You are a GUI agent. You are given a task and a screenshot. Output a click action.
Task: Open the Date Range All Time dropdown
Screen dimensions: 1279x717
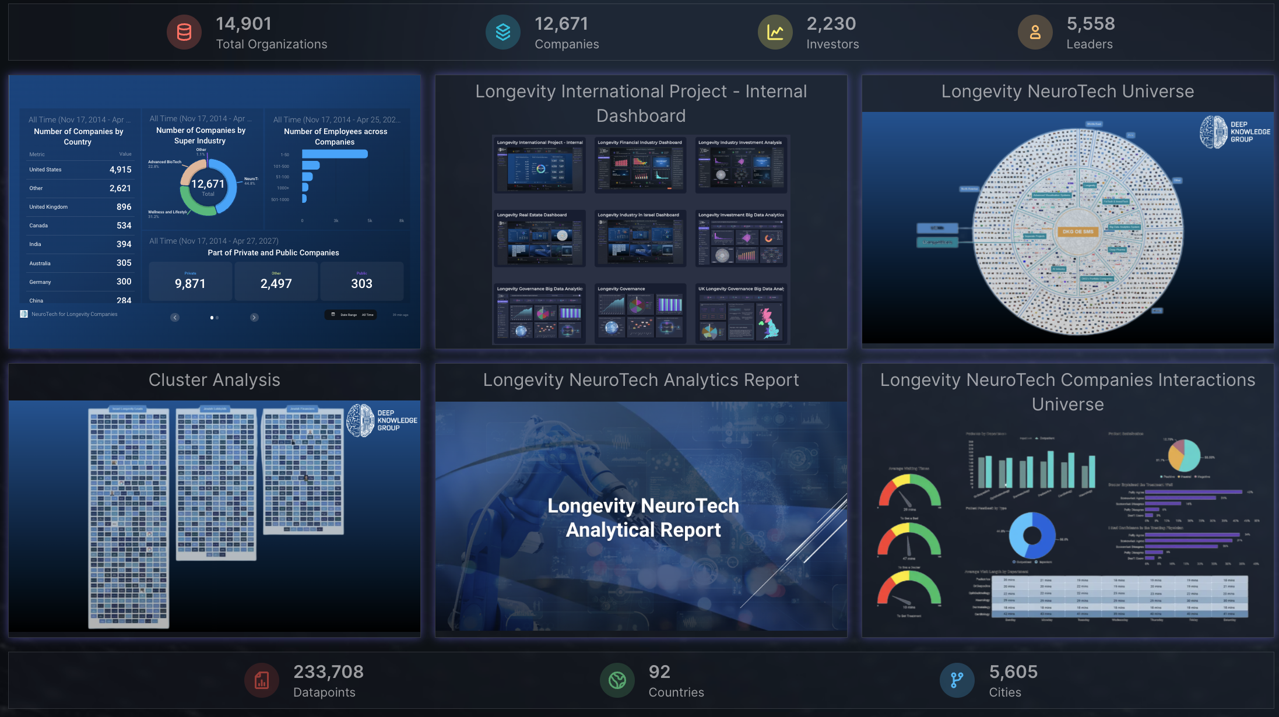[x=351, y=315]
